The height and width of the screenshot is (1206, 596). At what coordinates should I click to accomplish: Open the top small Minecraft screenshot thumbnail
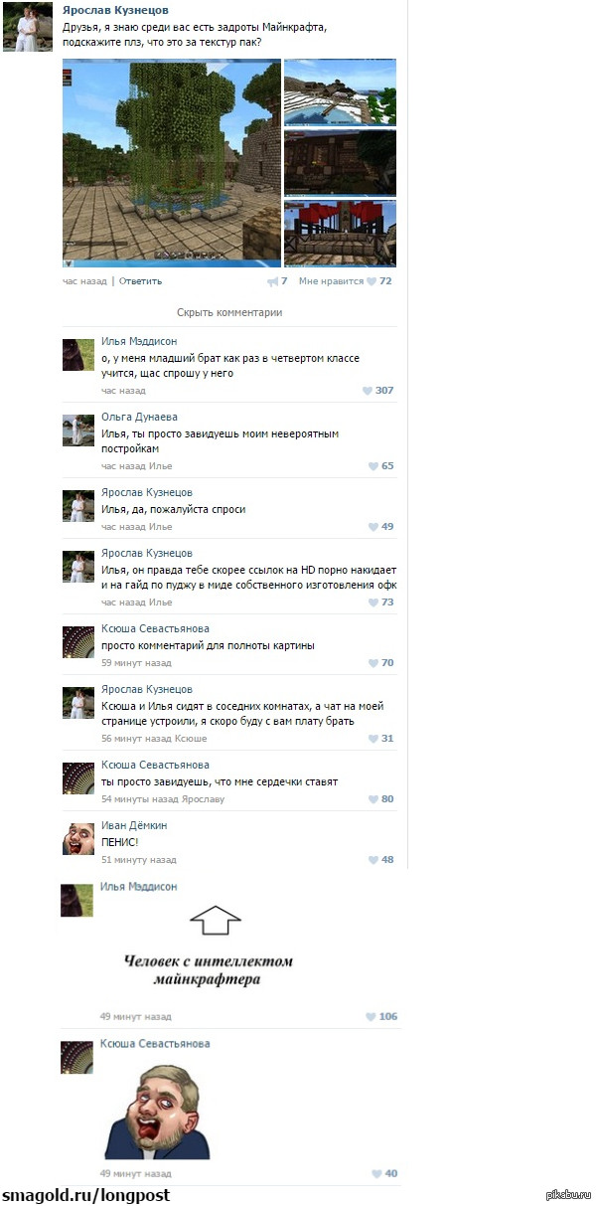click(340, 91)
